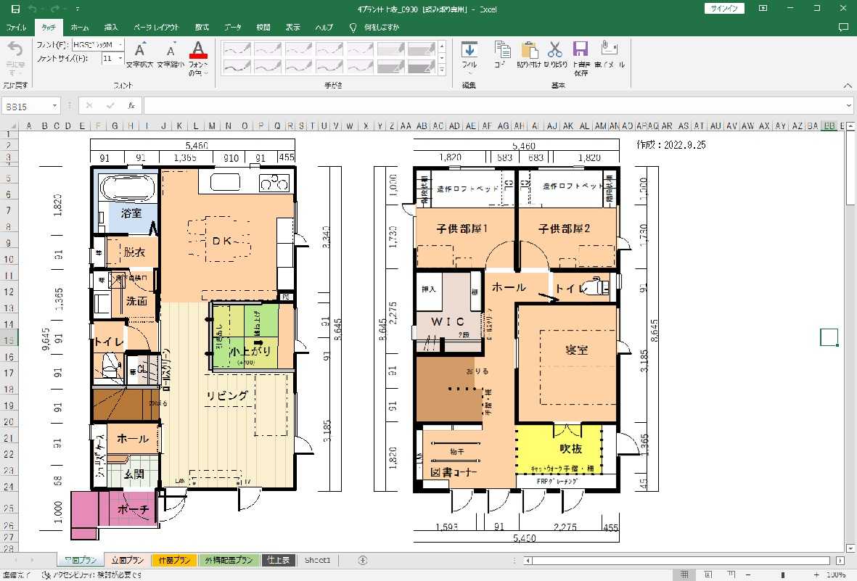The width and height of the screenshot is (857, 581).
Task: Click the lightbulb Tell Me icon
Action: pos(353,27)
